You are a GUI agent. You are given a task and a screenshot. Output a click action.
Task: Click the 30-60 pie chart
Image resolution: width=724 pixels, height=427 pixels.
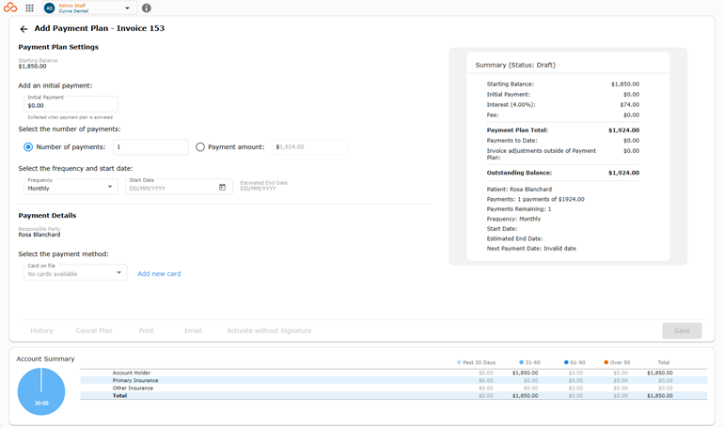(41, 391)
